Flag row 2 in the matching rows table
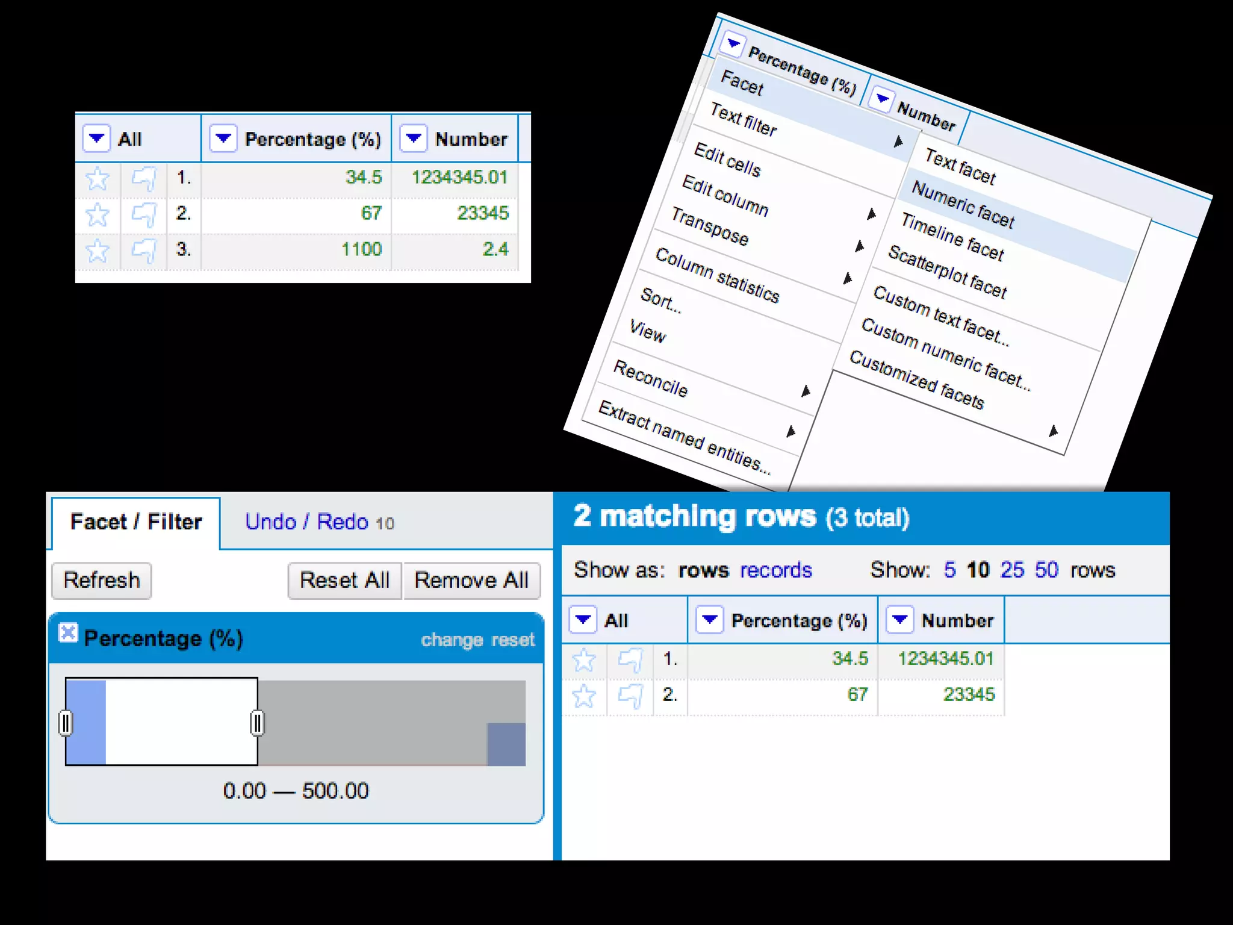The image size is (1233, 925). coord(630,696)
